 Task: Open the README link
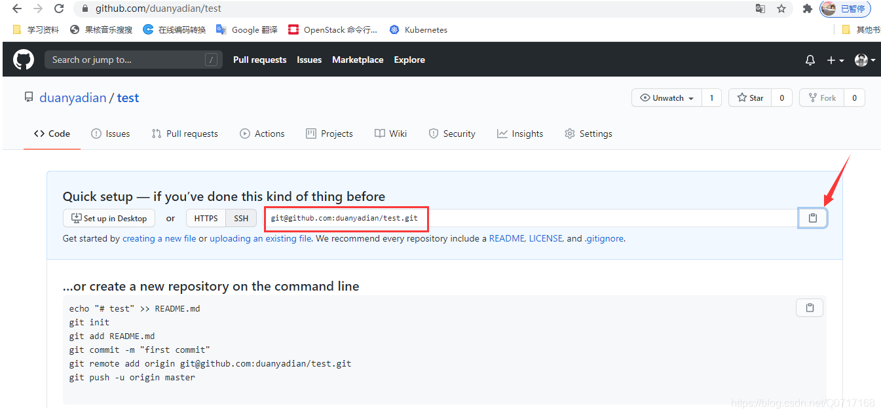coord(506,238)
